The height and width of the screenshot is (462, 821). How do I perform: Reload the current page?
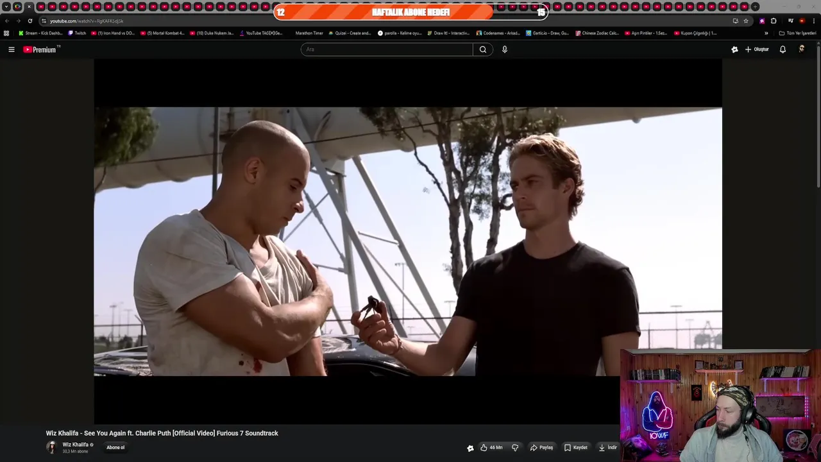30,21
